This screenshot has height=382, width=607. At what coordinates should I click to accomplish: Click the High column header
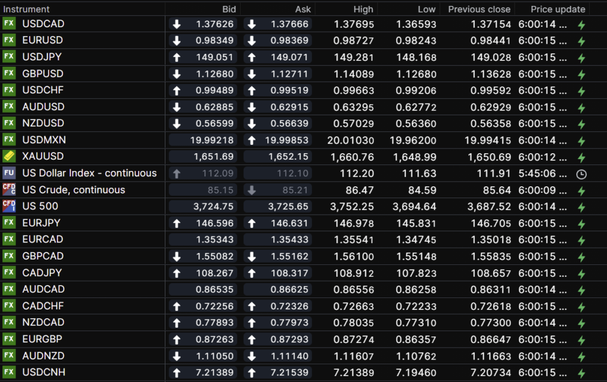point(363,9)
